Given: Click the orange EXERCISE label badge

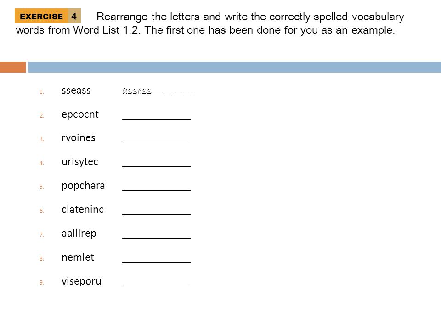Looking at the screenshot, I should [41, 16].
